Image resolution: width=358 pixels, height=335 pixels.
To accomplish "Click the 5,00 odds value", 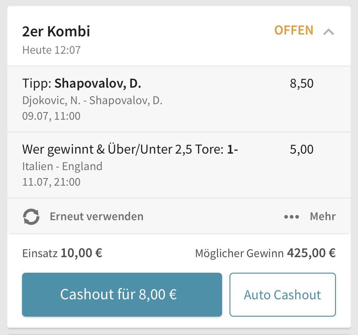I will pyautogui.click(x=302, y=150).
